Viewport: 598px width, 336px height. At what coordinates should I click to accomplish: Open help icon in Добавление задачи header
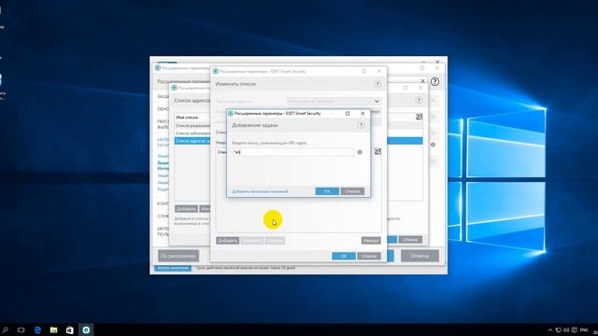(x=361, y=125)
